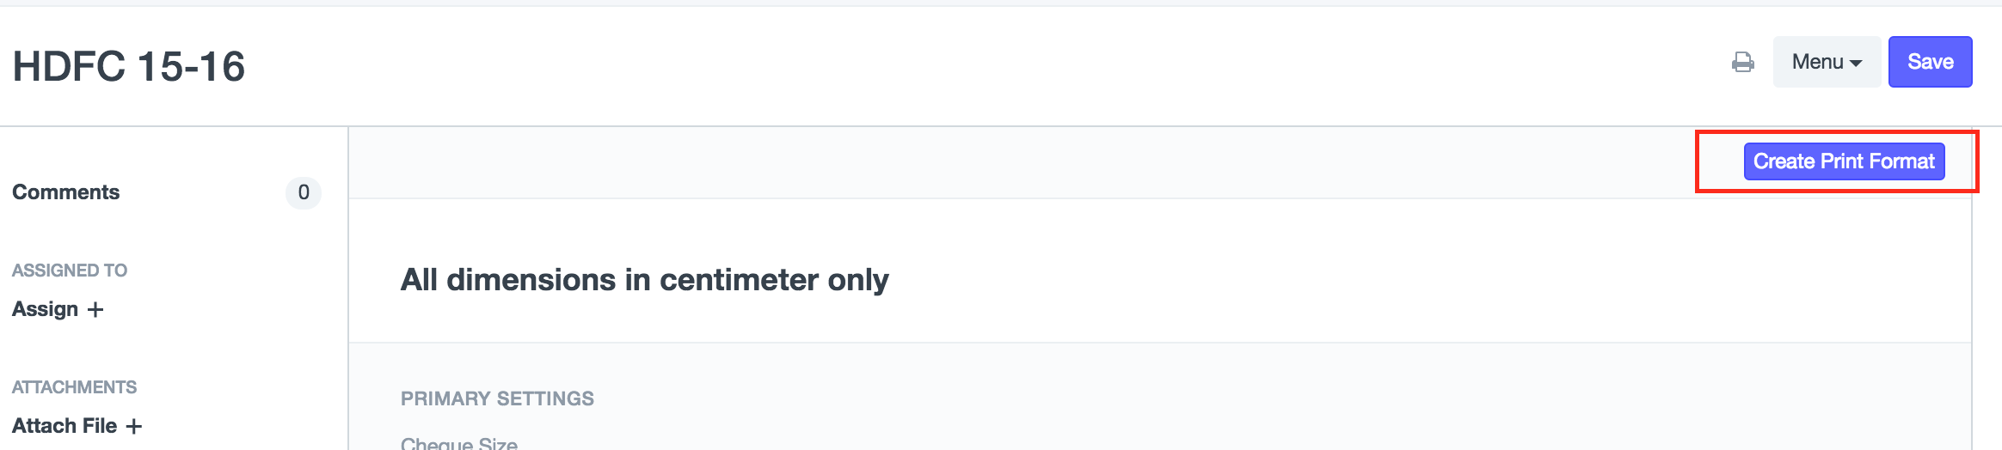The height and width of the screenshot is (450, 2002).
Task: Click the plus icon beside Assign
Action: tap(95, 309)
